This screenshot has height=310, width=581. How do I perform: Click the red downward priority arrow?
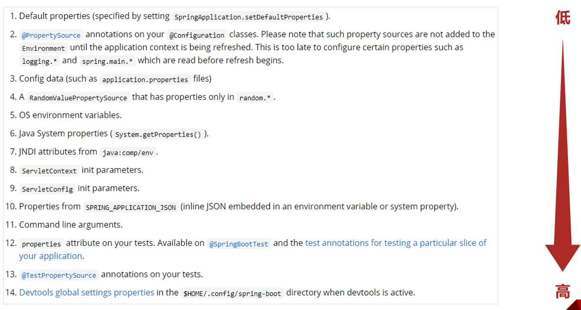[x=563, y=155]
